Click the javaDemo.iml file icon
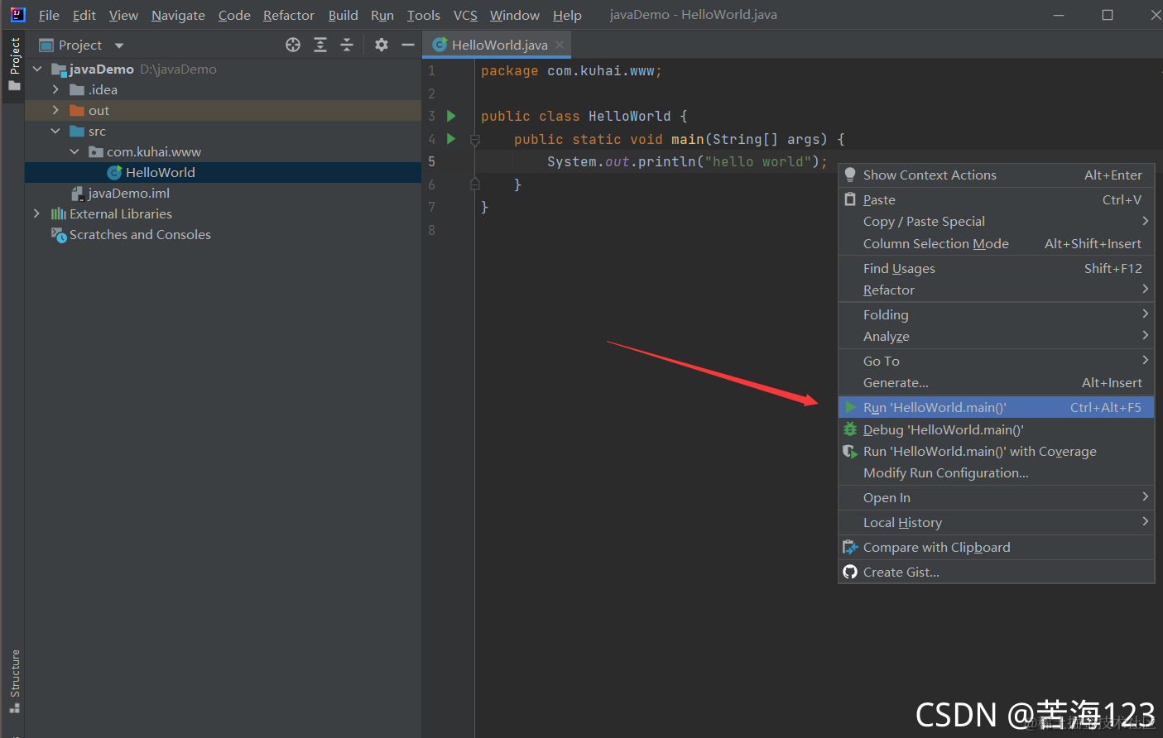The height and width of the screenshot is (738, 1163). coord(78,193)
